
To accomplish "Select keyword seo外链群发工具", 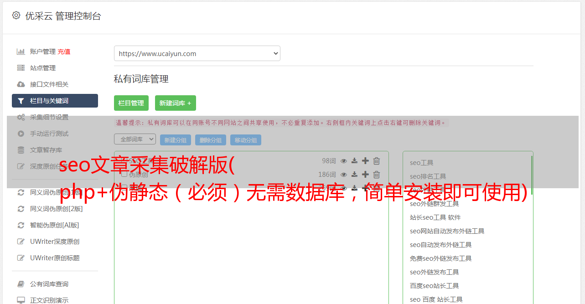I will click(x=435, y=204).
